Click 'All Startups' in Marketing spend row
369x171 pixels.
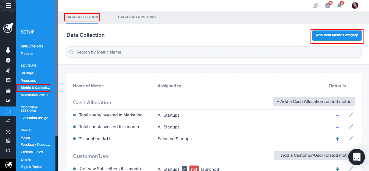tap(169, 115)
